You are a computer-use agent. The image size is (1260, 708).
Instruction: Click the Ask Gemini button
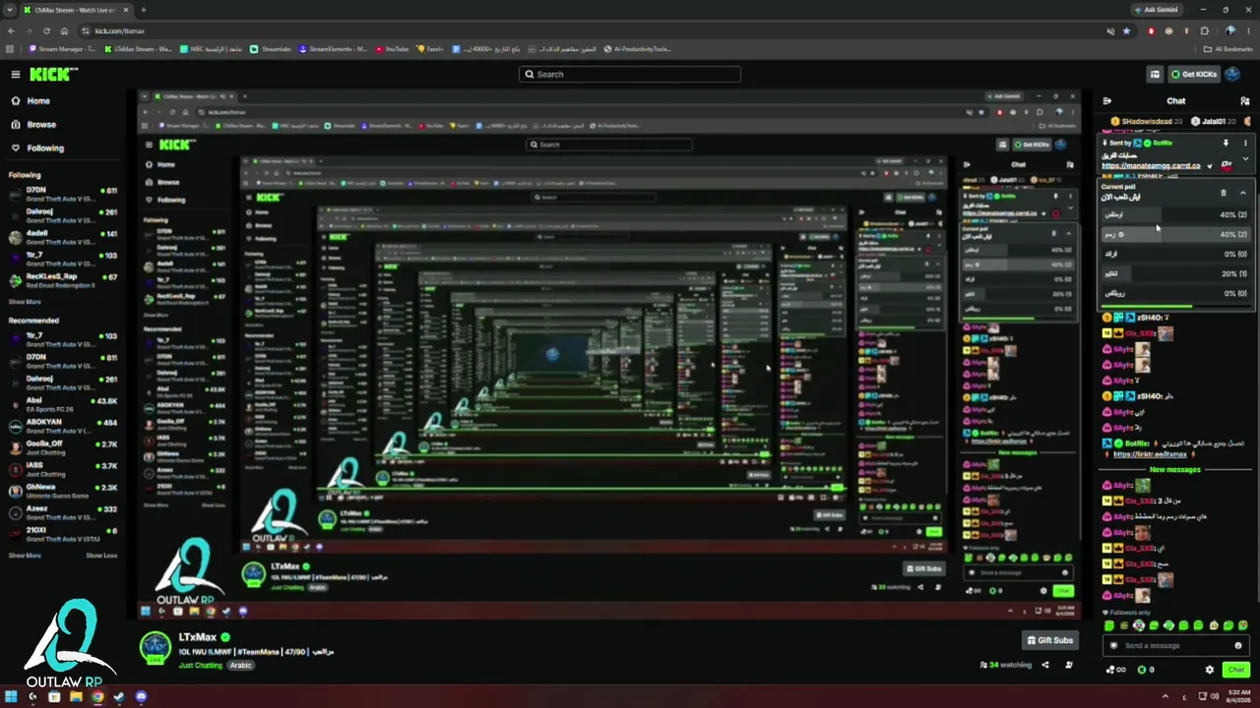coord(1156,10)
